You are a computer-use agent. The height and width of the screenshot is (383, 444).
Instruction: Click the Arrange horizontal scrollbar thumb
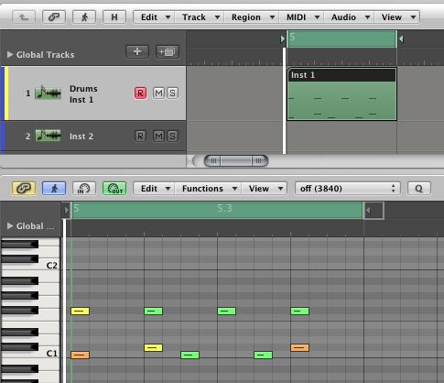point(236,160)
